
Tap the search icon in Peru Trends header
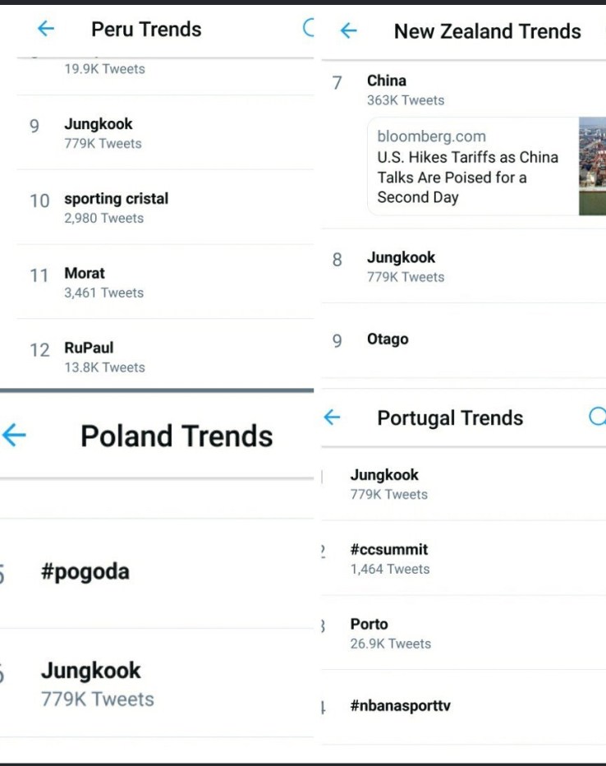click(309, 29)
